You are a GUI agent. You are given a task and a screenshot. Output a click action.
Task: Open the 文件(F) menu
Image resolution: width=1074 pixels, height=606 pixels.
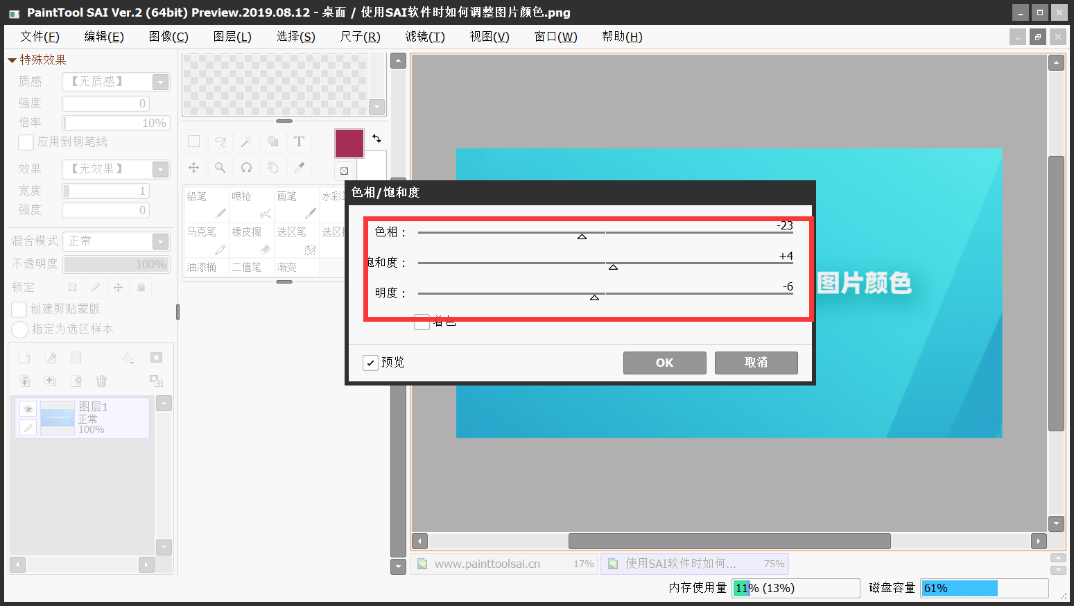tap(40, 37)
